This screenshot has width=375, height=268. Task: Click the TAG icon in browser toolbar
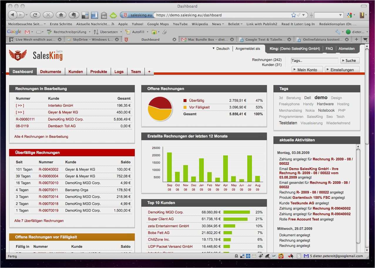tap(104, 15)
